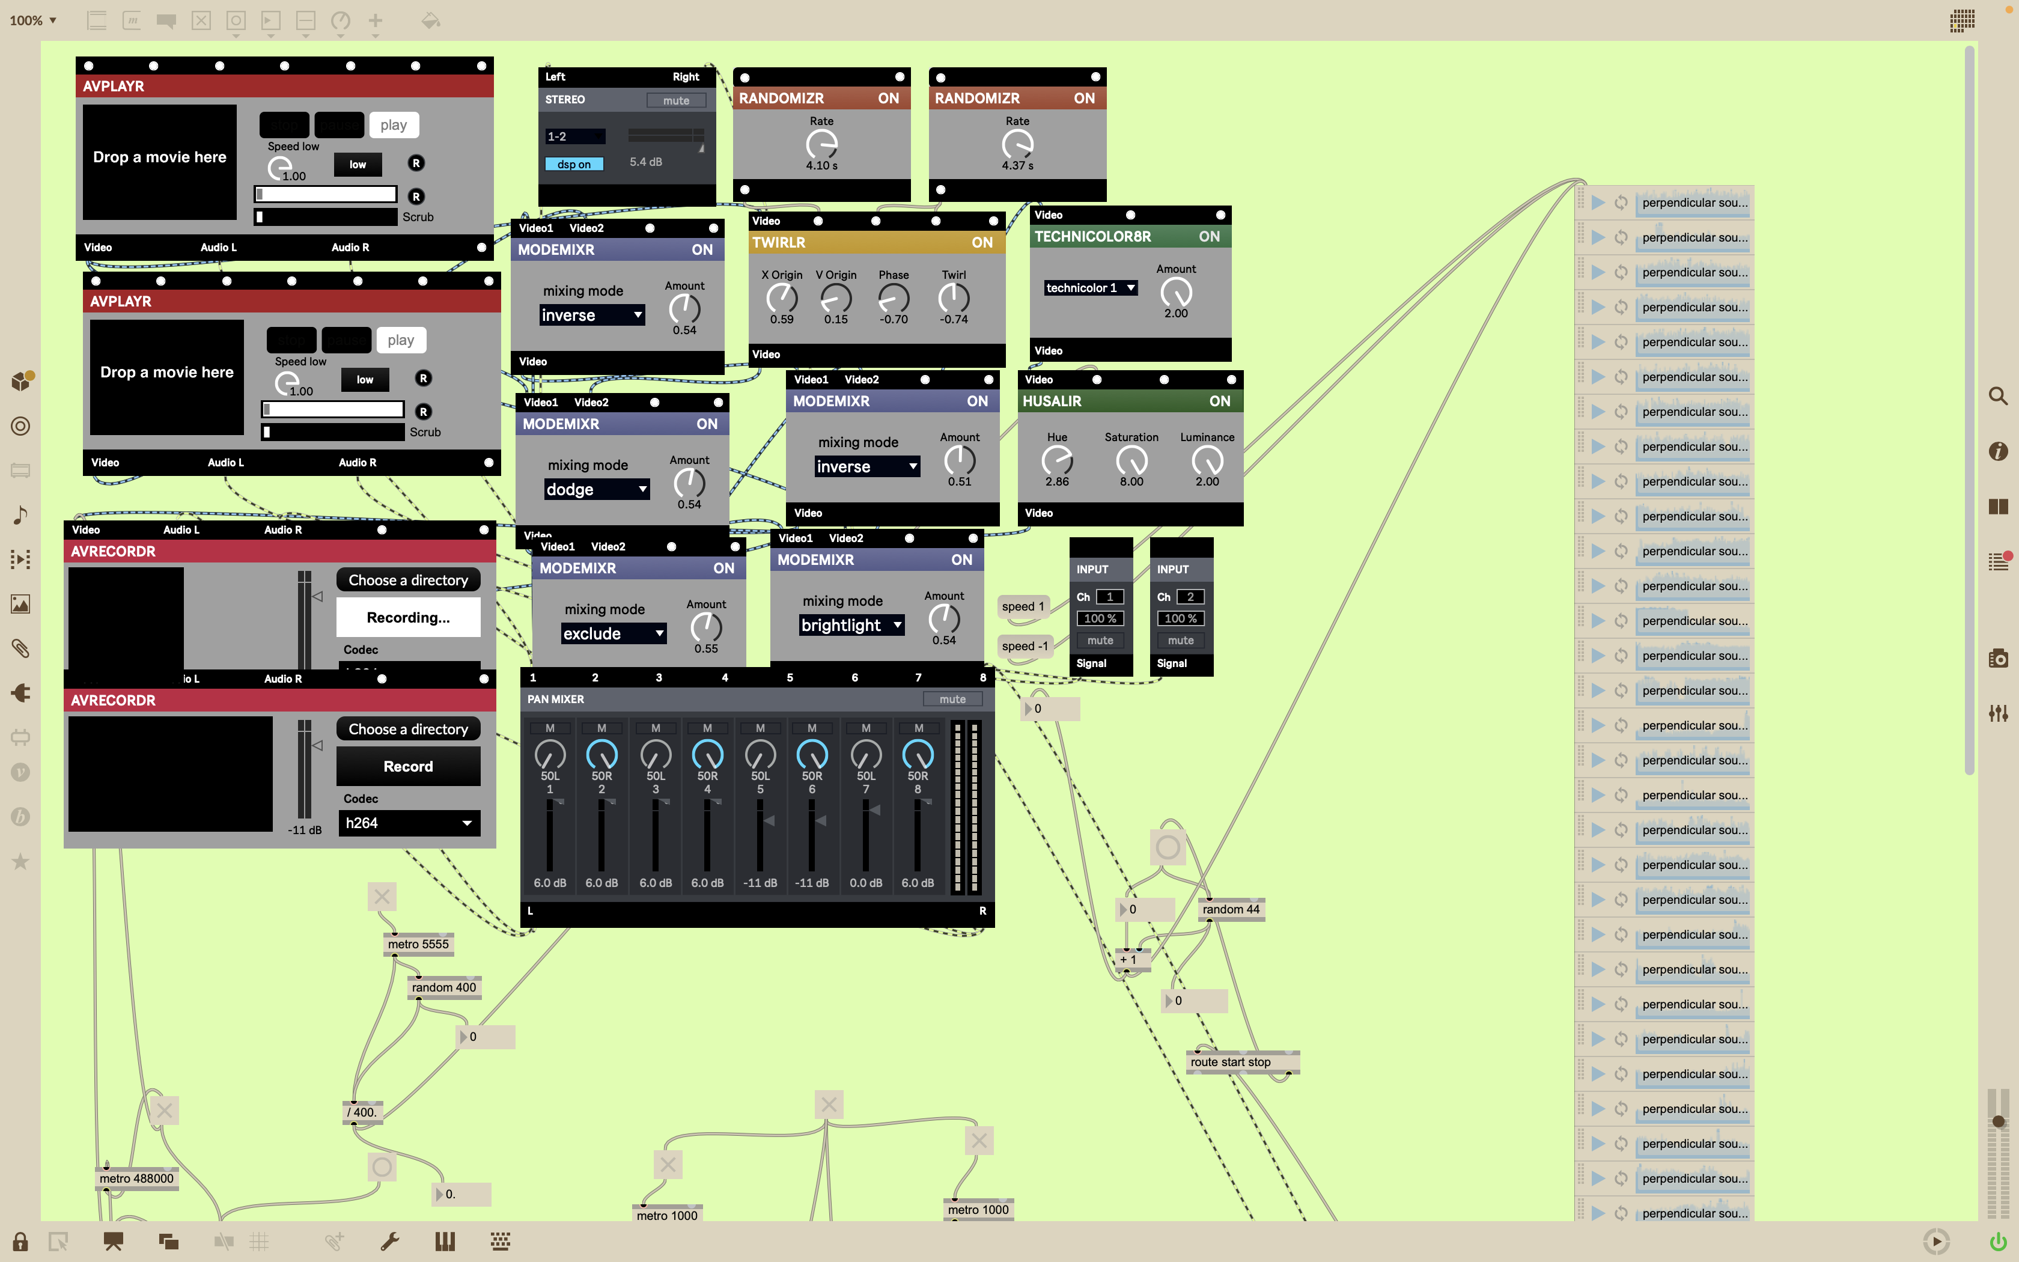Click the speed -1 message box
The height and width of the screenshot is (1262, 2019).
tap(1025, 646)
